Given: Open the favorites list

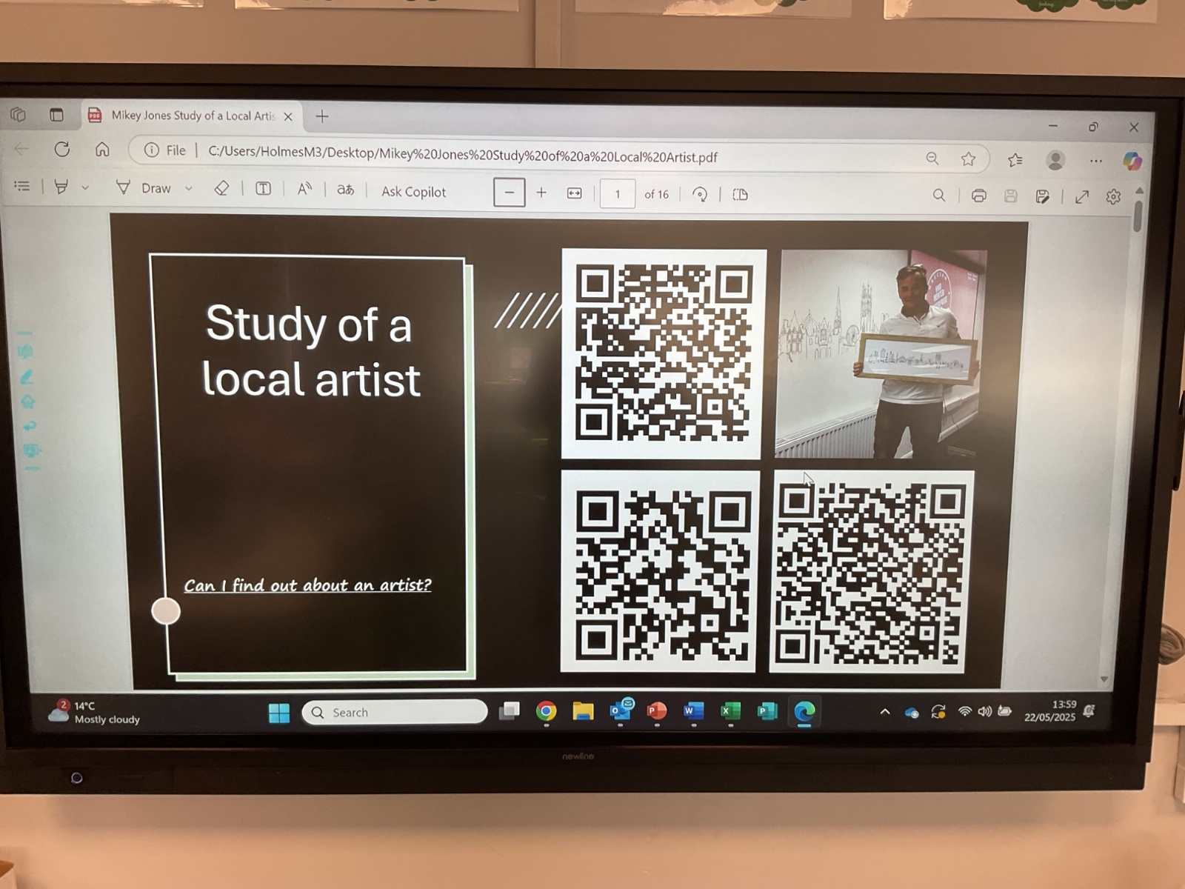Looking at the screenshot, I should (x=1015, y=160).
